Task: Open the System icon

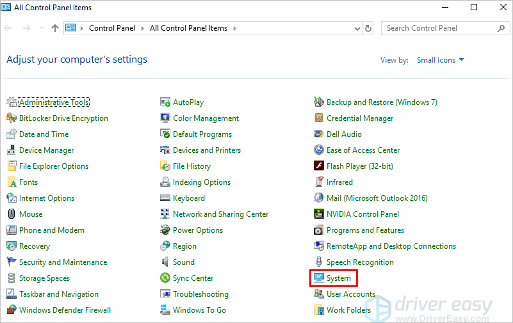Action: [319, 278]
